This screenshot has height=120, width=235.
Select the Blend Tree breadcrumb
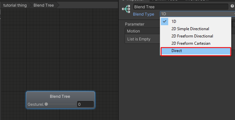coord(44,5)
